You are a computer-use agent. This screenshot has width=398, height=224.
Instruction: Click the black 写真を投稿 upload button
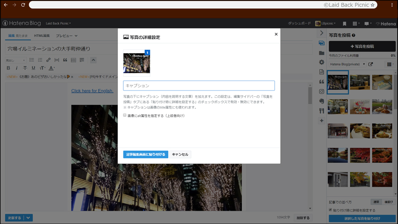point(362,46)
